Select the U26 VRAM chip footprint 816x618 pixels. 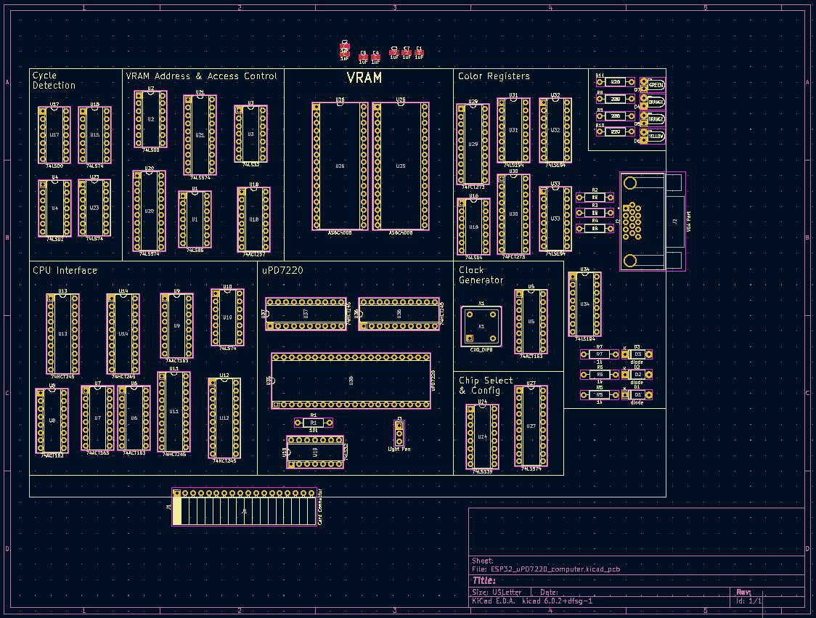[x=340, y=166]
